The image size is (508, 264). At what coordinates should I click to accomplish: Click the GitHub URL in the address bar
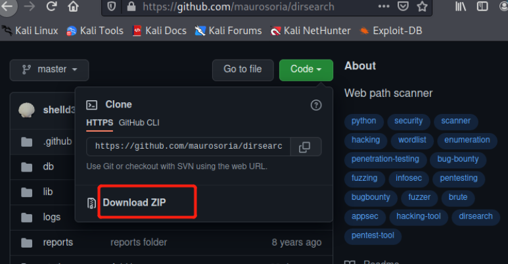coord(239,7)
